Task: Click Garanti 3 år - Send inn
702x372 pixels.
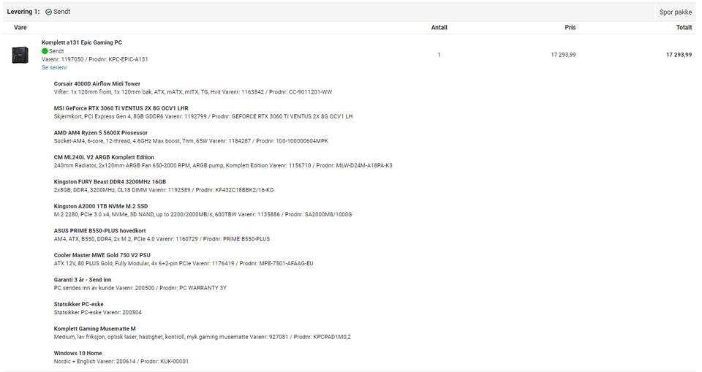Action: click(x=83, y=280)
